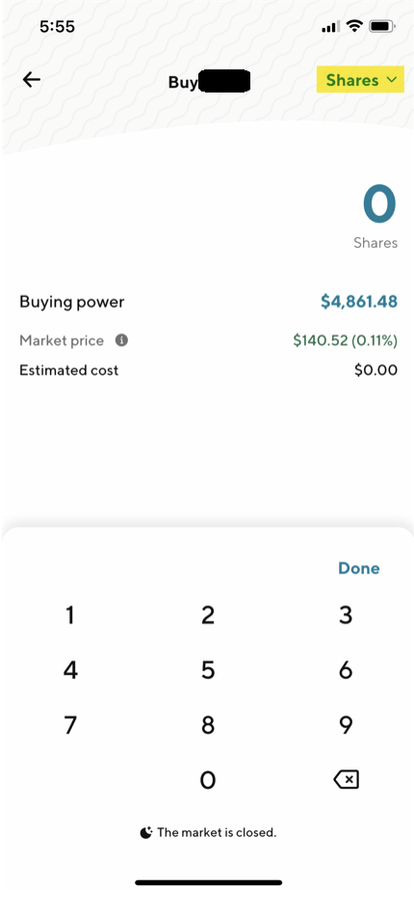This screenshot has width=414, height=916.
Task: Tap the number 7 key
Action: [x=70, y=725]
